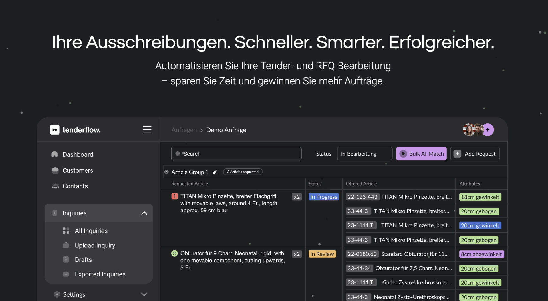Click the Exported Inquiries download icon
Screen dimensions: 548x301
66,274
